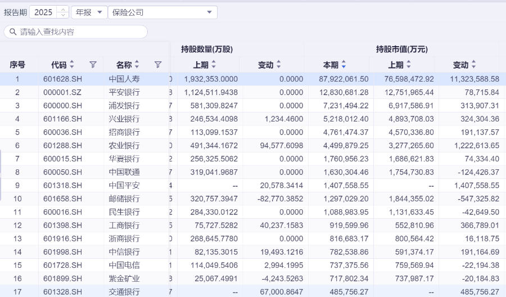Open the 招商银行 row name
The width and height of the screenshot is (506, 297).
(124, 132)
